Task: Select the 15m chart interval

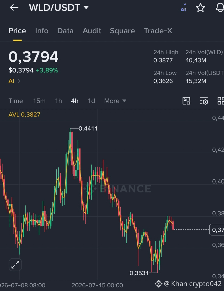Action: 39,101
